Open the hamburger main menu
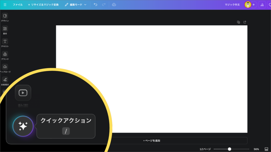The height and width of the screenshot is (152, 271). pos(5,5)
